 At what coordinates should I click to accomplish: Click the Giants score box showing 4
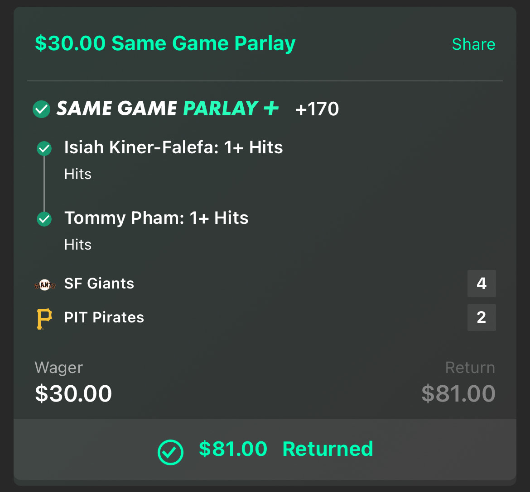click(x=482, y=284)
